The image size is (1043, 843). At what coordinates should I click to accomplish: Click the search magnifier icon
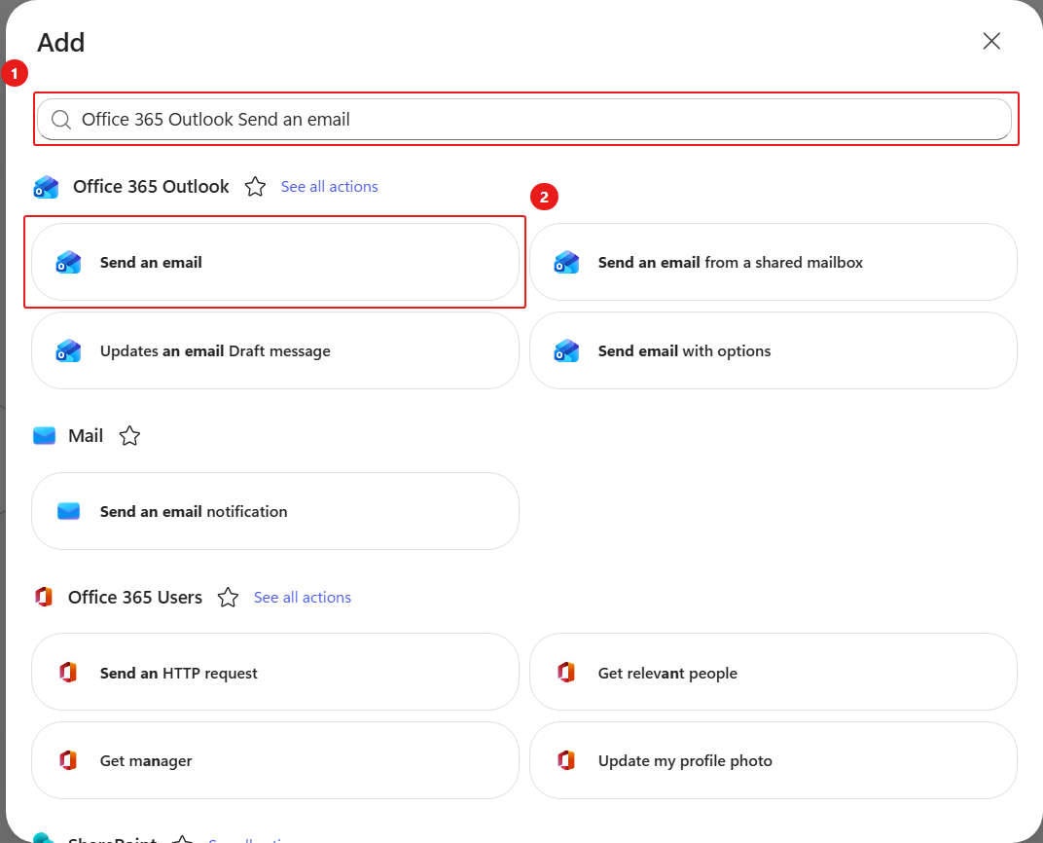click(x=61, y=120)
